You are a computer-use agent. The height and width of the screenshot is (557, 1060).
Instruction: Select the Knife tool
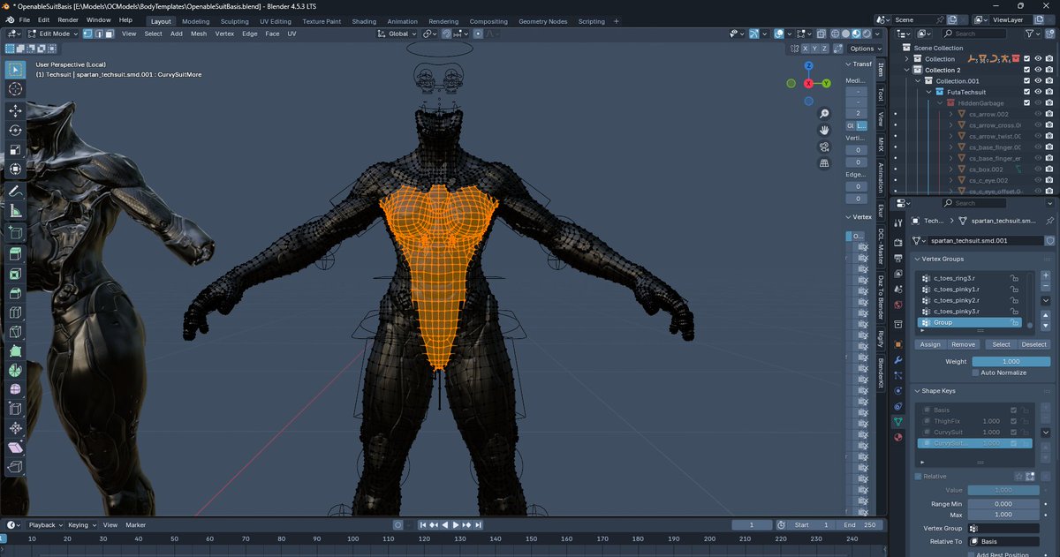click(15, 332)
